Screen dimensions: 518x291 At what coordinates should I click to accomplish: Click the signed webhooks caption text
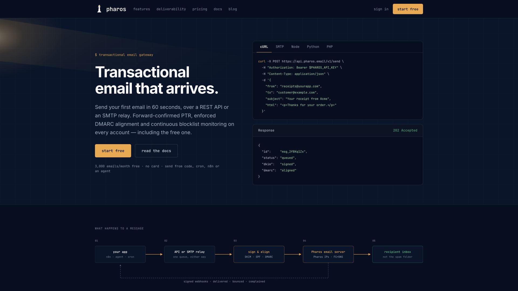pos(224,282)
